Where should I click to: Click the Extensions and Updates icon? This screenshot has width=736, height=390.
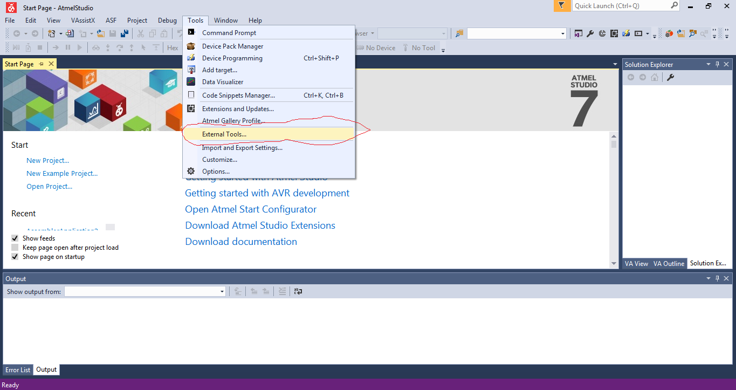coord(191,108)
